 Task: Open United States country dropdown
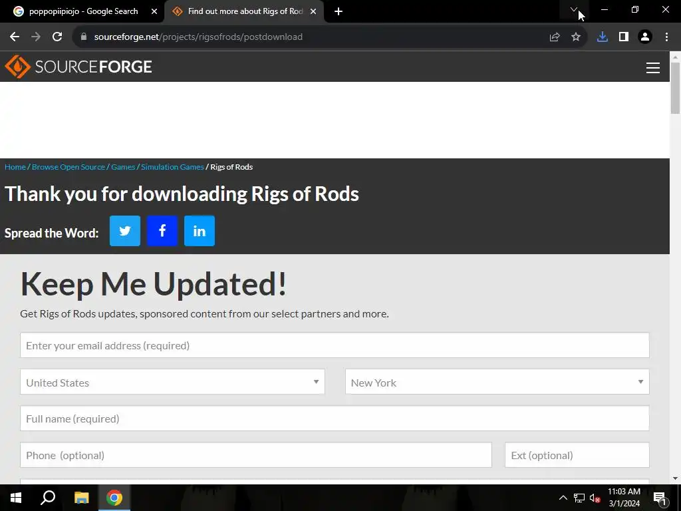(172, 382)
